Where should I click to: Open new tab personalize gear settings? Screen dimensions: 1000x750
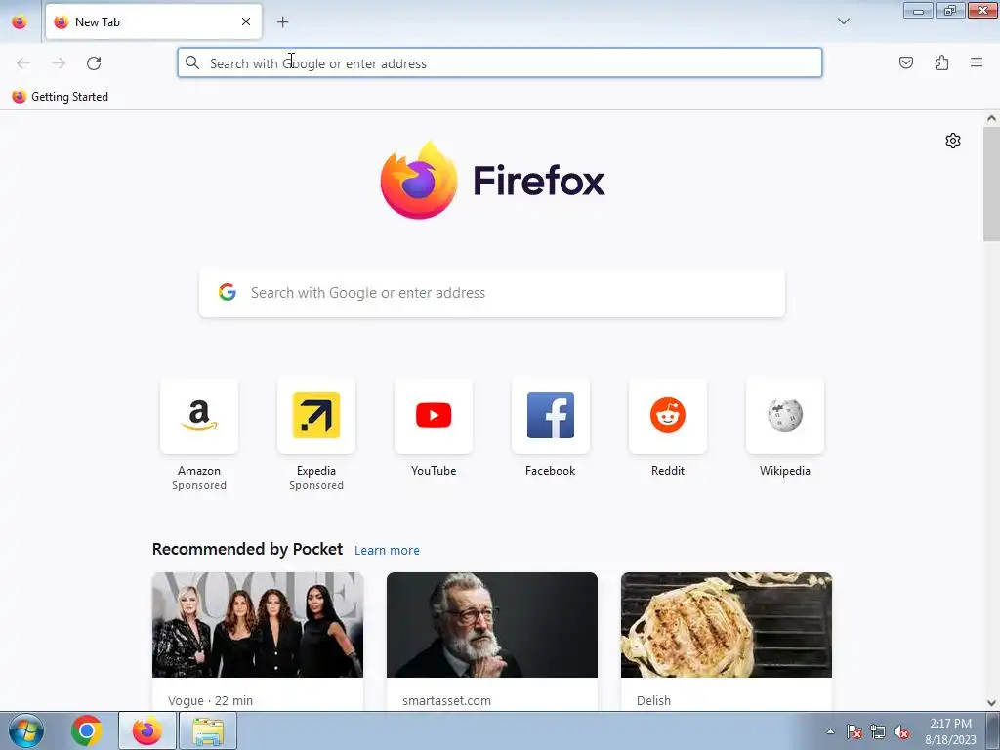coord(952,141)
